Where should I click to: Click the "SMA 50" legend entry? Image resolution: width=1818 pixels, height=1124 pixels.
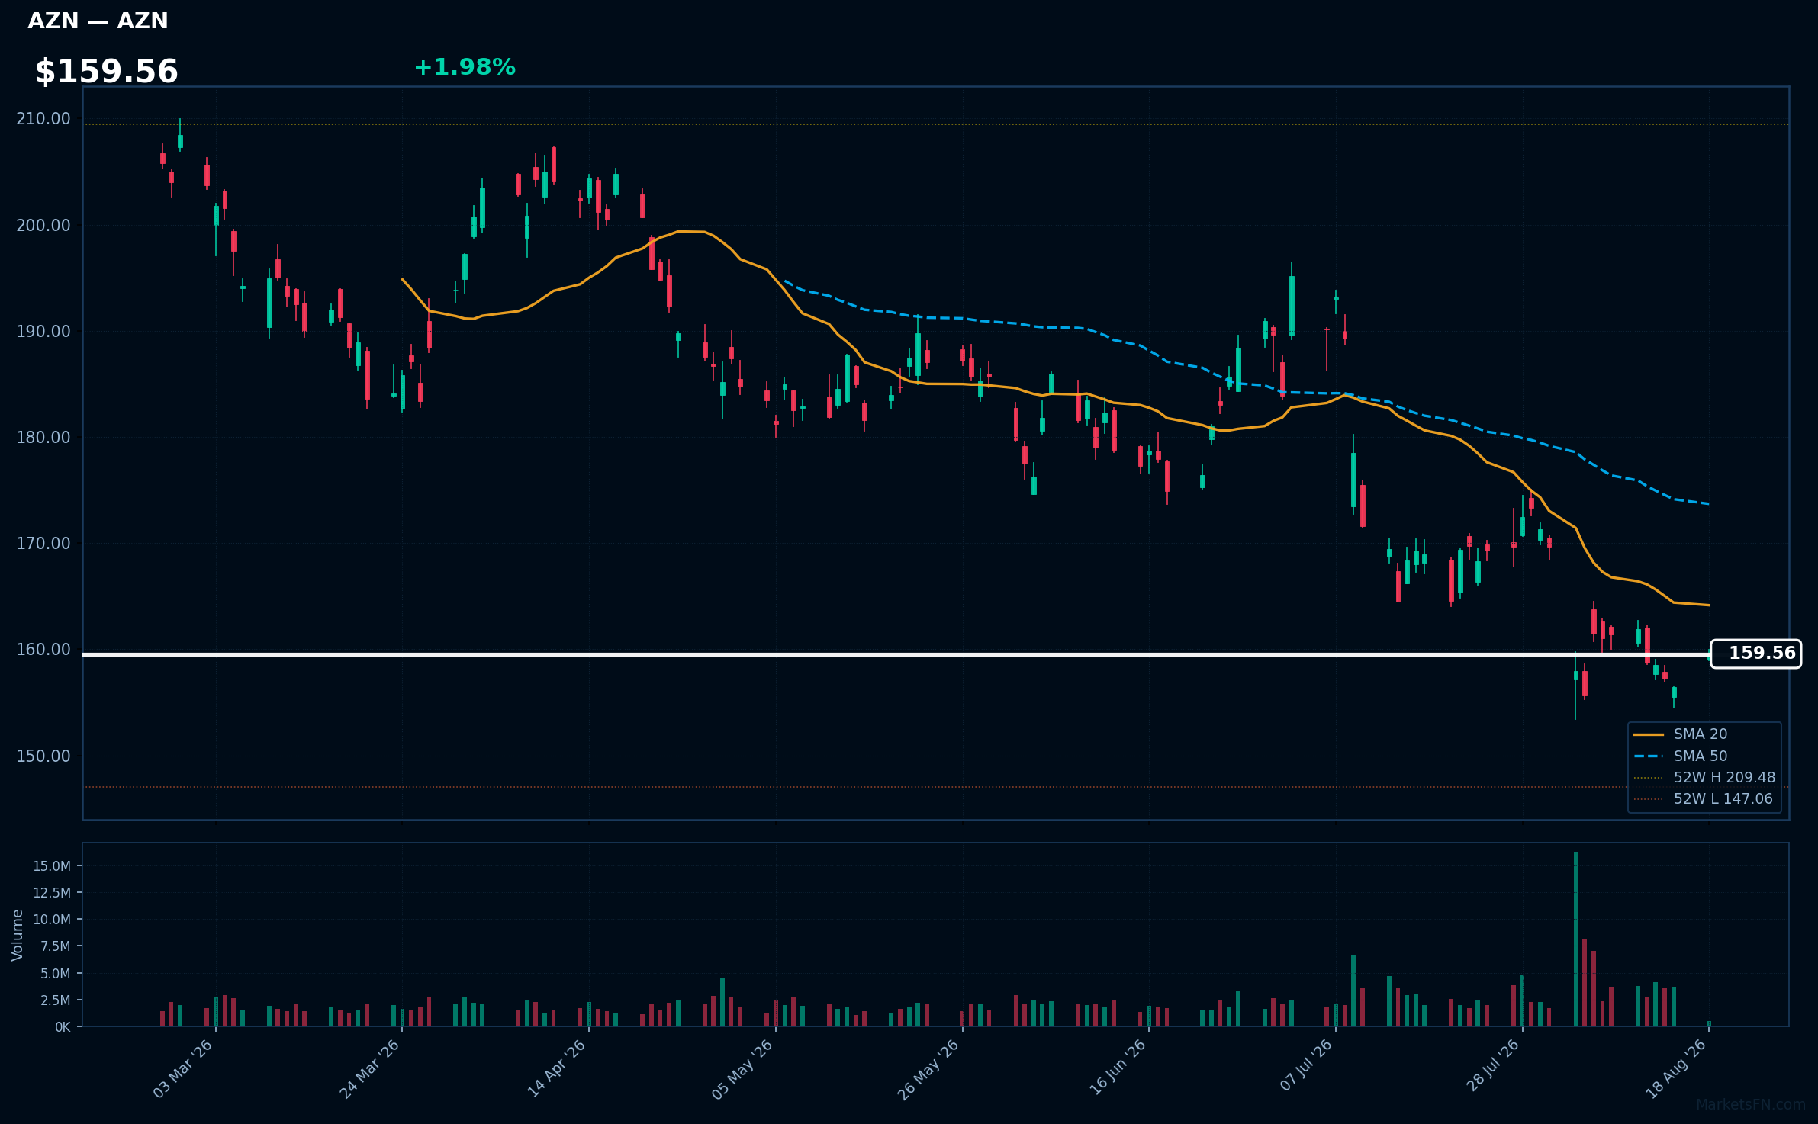pyautogui.click(x=1680, y=756)
